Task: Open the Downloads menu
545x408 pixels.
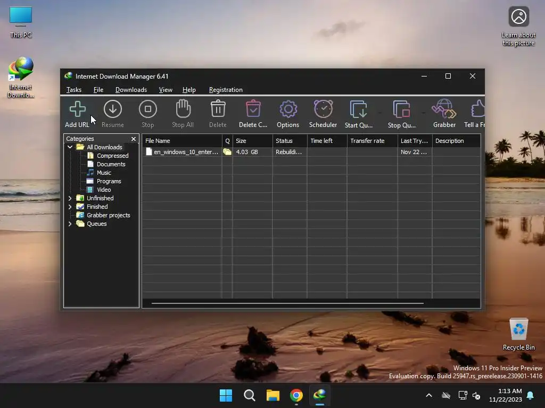Action: coord(131,89)
